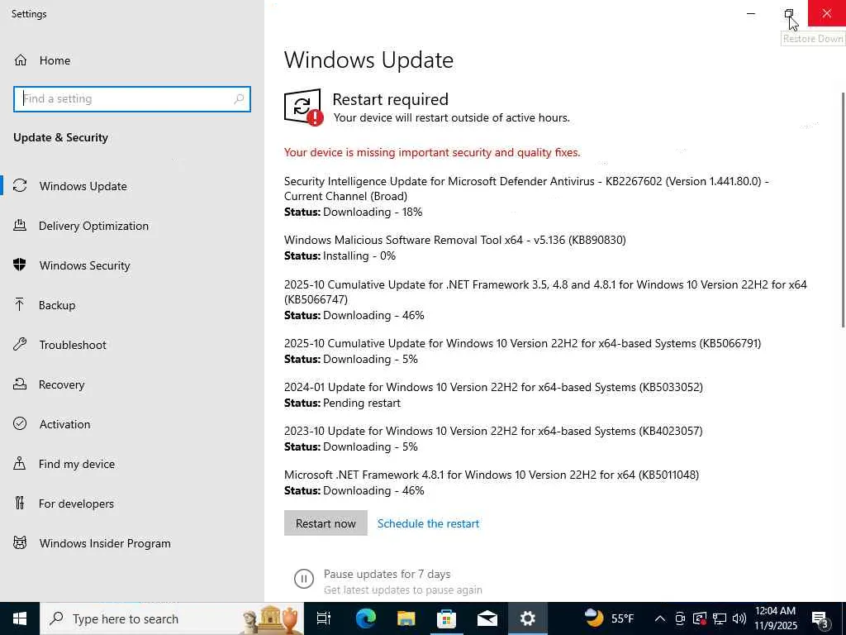Click the Backup arrow icon

click(20, 304)
